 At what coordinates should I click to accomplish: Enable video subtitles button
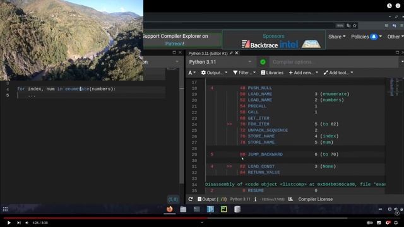379,223
